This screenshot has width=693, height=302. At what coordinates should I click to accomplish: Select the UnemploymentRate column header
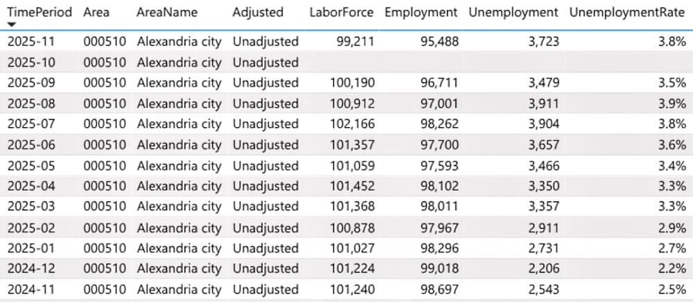(627, 12)
